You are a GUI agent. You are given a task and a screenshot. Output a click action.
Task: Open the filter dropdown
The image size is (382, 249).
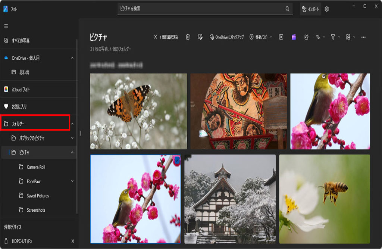click(x=335, y=37)
